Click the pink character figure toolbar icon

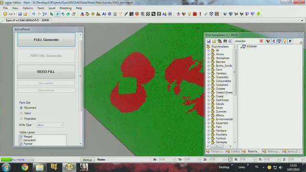[x=178, y=14]
